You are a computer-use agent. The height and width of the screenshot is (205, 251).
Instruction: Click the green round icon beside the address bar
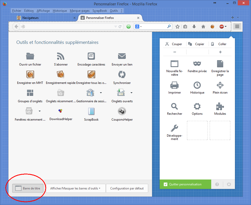click(x=129, y=27)
